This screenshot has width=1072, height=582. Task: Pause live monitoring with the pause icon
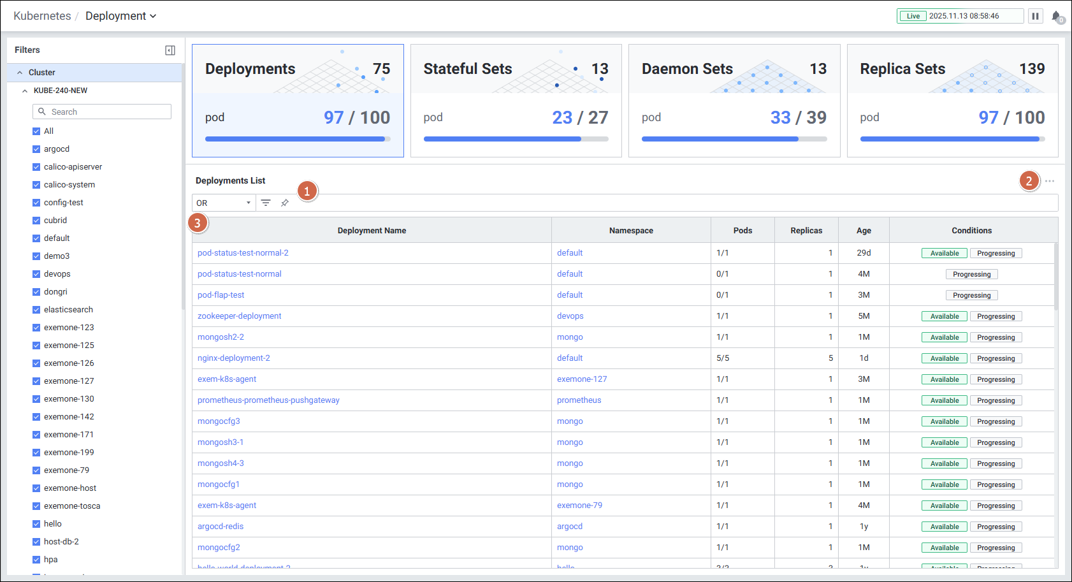pos(1036,16)
